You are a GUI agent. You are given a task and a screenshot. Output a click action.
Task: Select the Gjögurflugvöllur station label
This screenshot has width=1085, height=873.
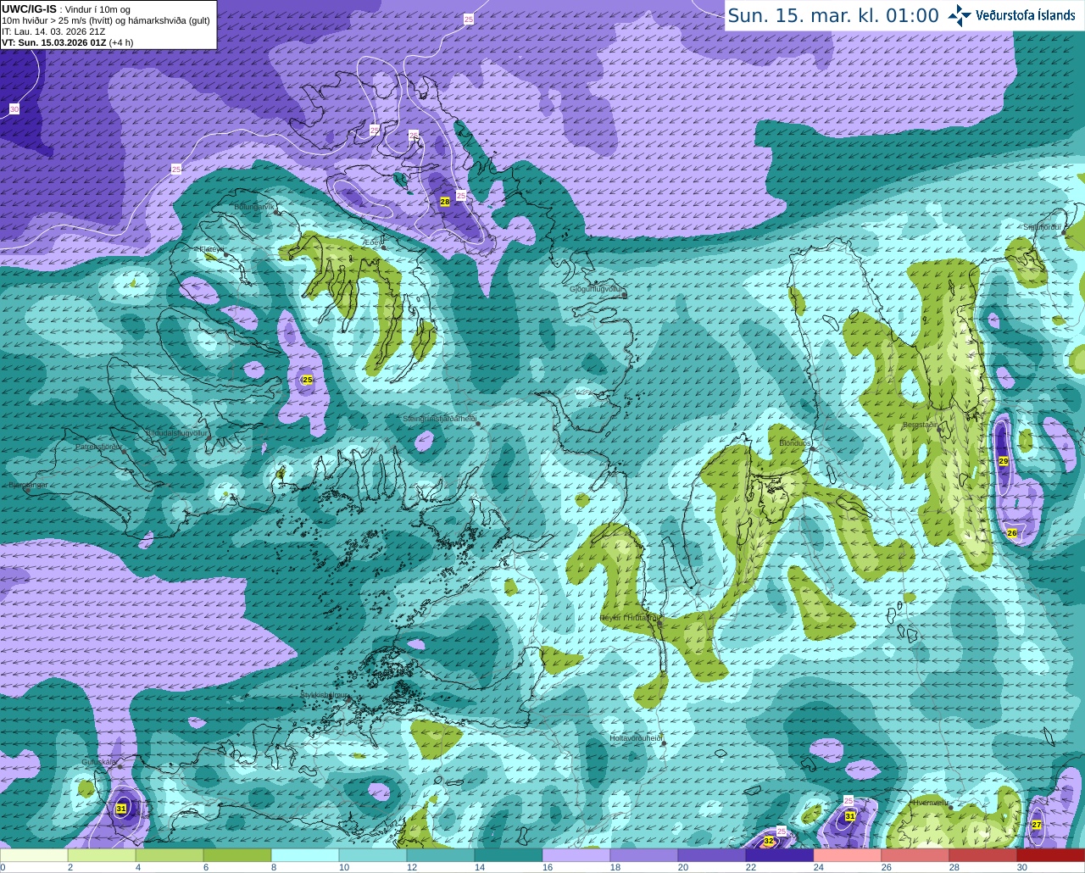pyautogui.click(x=597, y=289)
